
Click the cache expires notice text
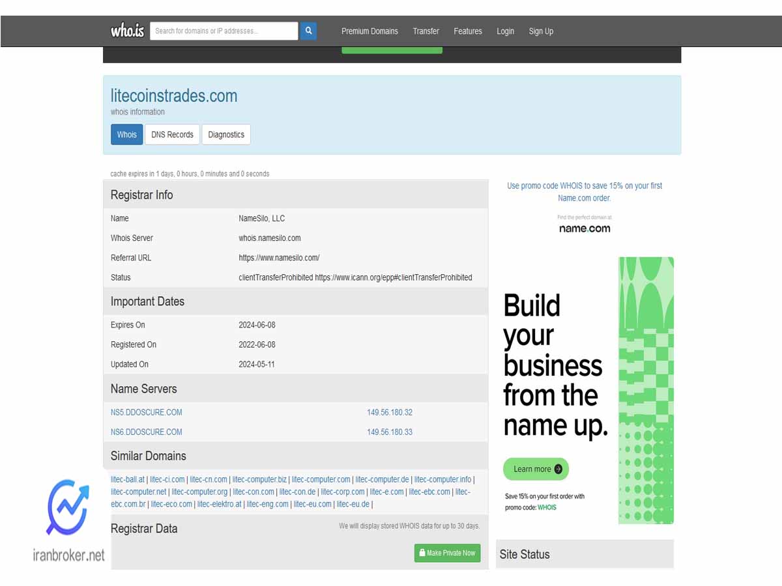190,174
